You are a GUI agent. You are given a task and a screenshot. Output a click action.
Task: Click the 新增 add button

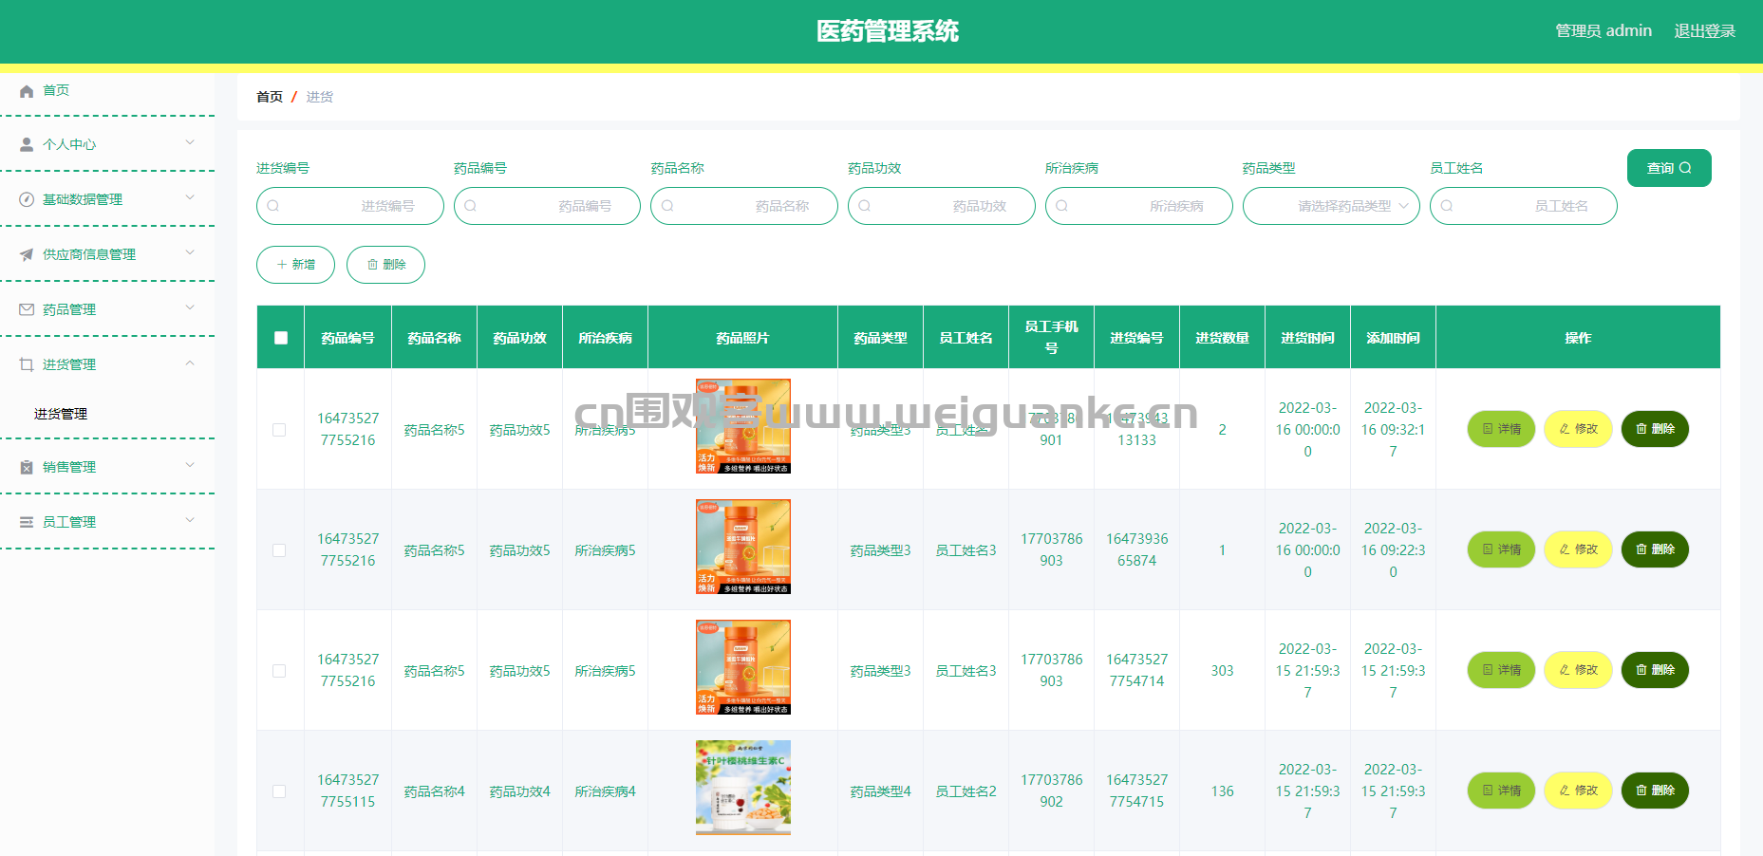[295, 265]
